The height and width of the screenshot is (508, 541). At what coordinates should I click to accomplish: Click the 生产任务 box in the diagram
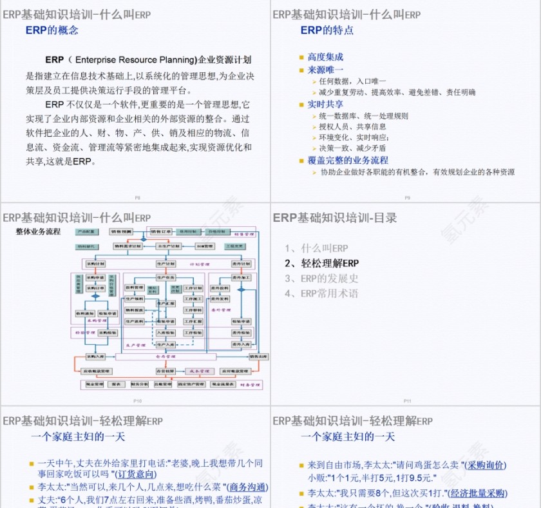pos(166,277)
